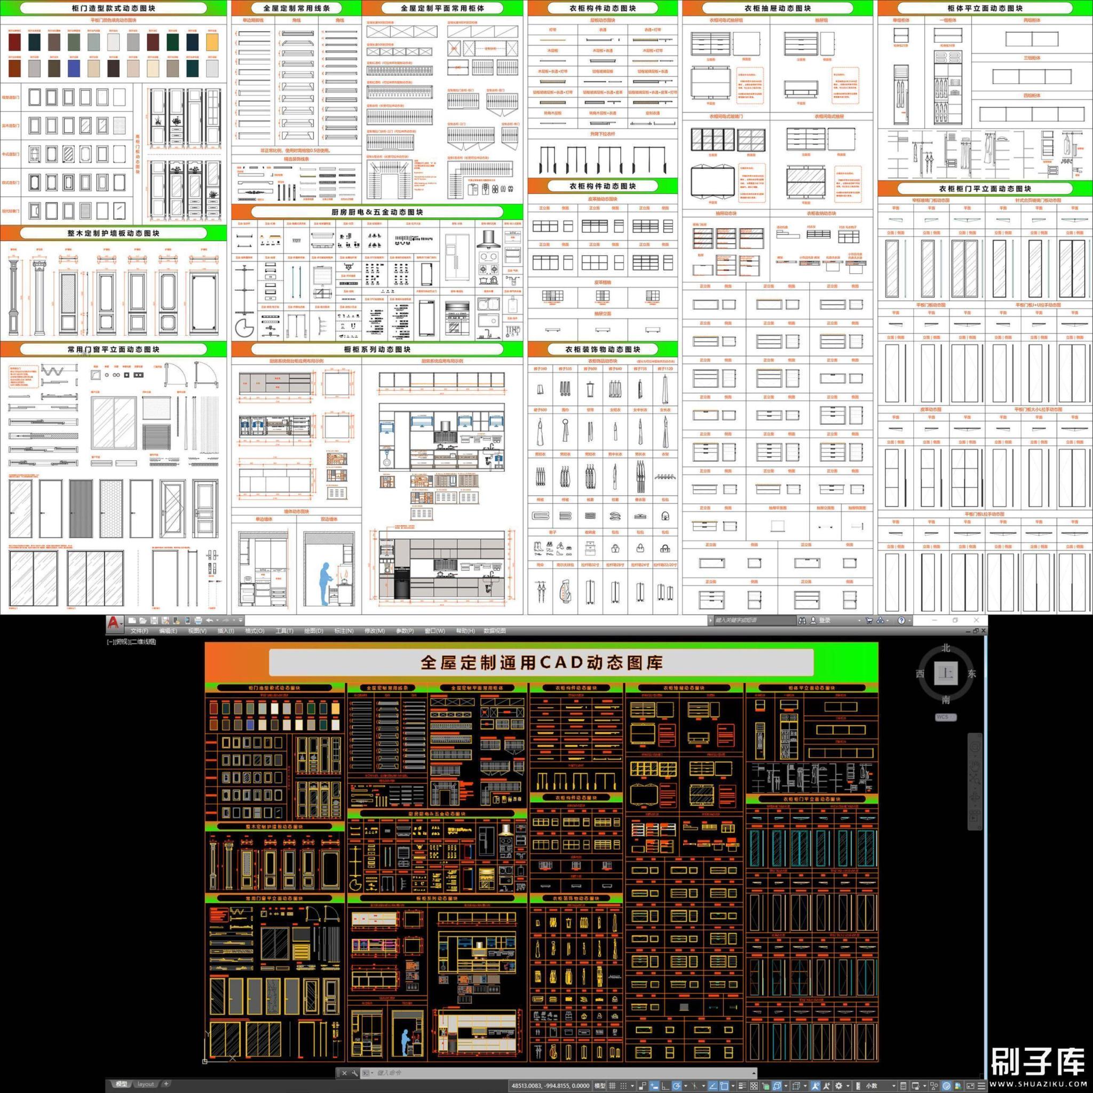Click the Plot printer icon
This screenshot has height=1093, width=1093.
coord(199,621)
